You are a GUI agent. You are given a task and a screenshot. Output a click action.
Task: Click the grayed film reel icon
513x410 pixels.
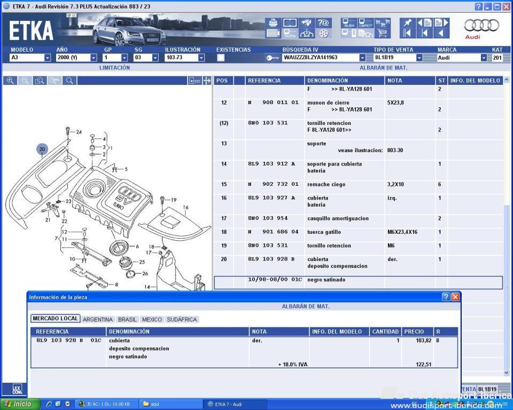click(324, 33)
